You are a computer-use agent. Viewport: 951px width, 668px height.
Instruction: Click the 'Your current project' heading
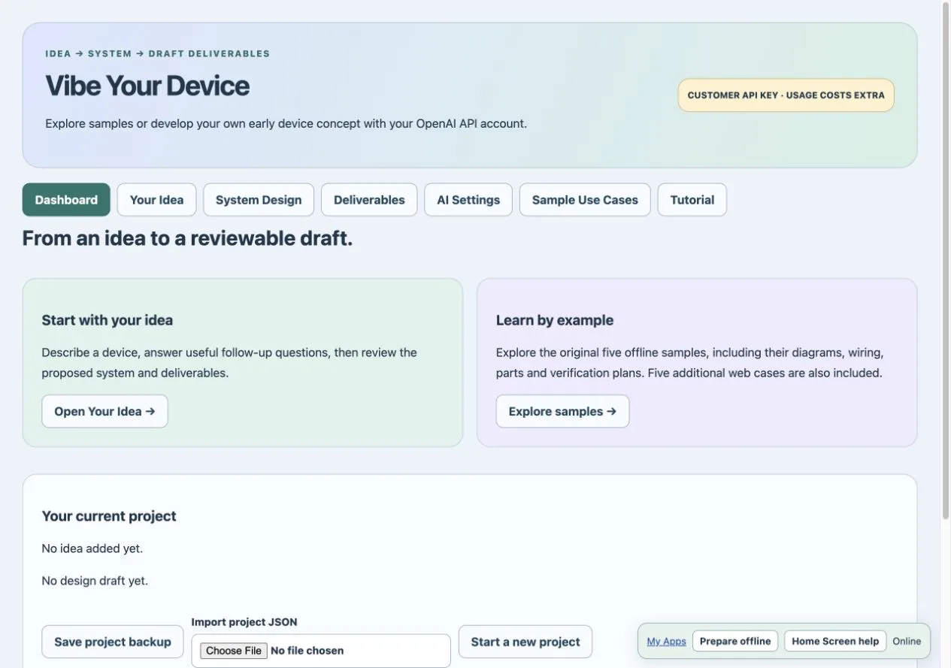tap(109, 516)
